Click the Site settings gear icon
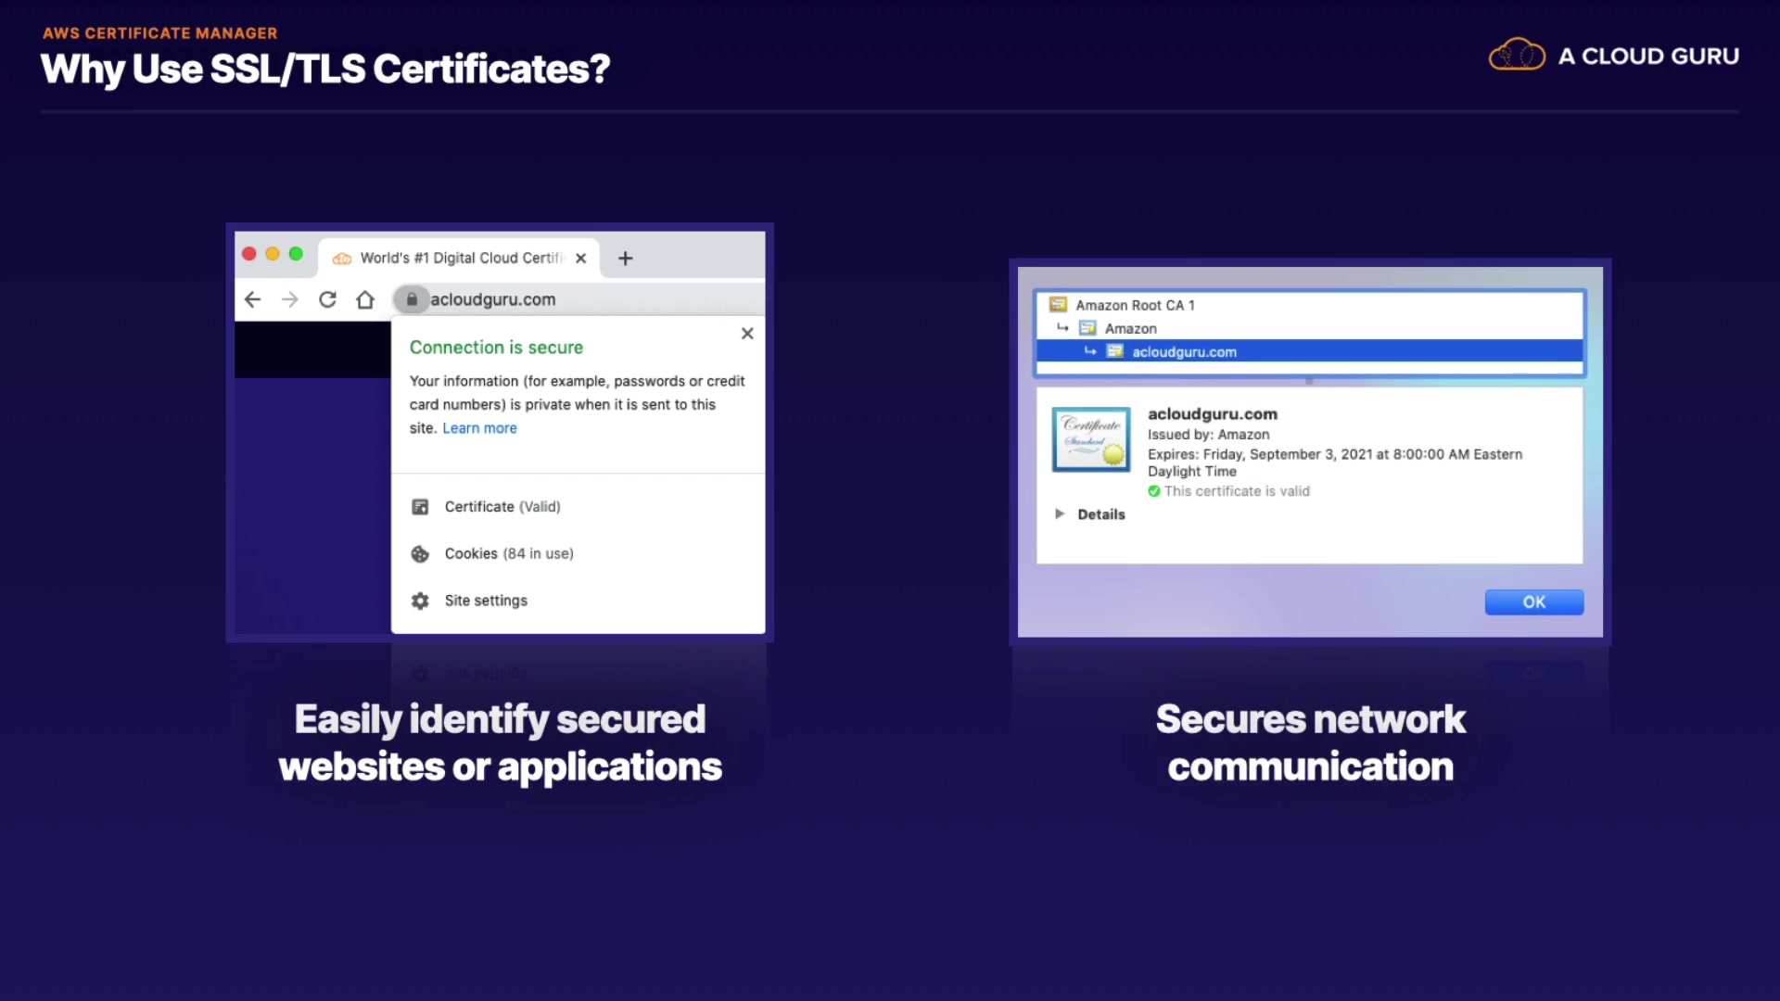Viewport: 1780px width, 1001px height. [420, 601]
